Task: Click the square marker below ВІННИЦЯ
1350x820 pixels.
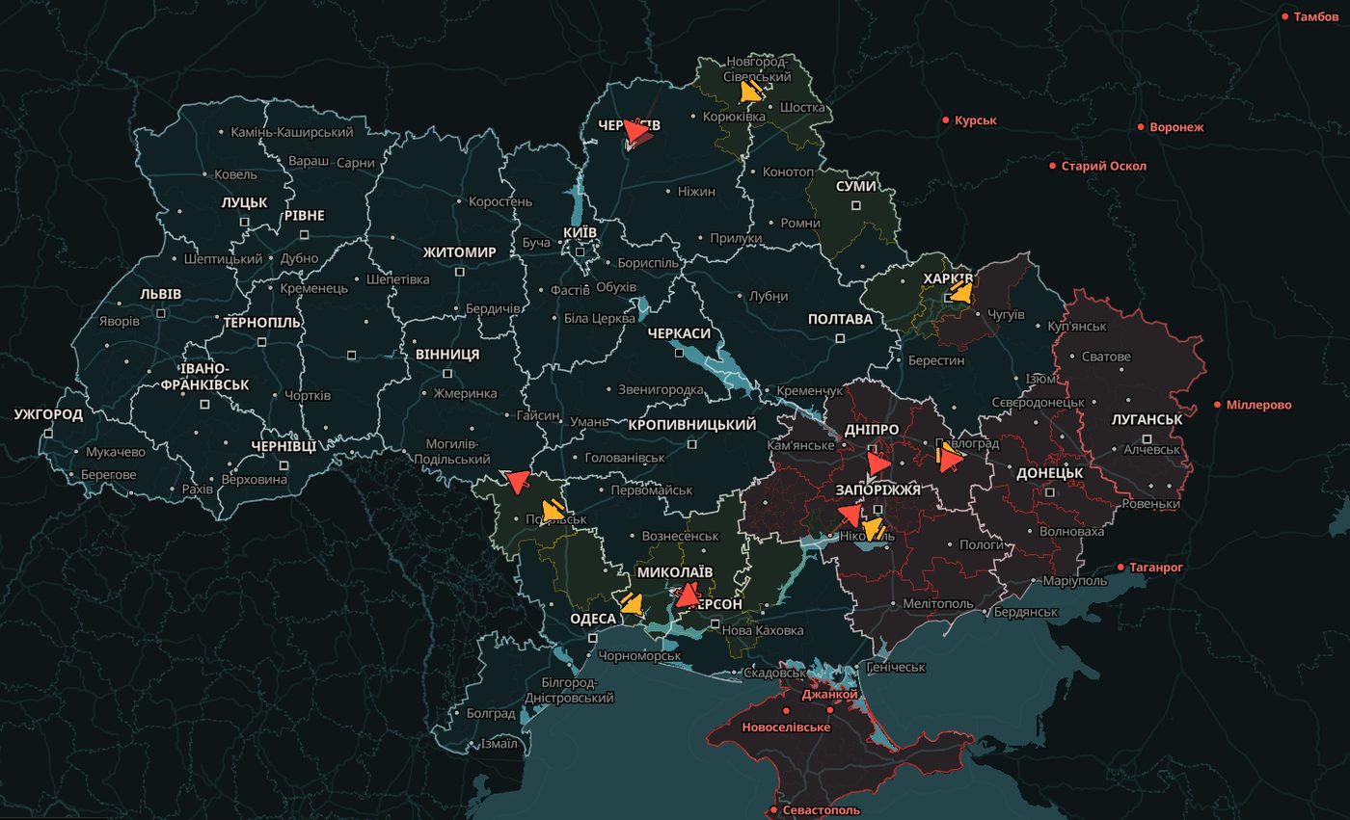Action: point(447,373)
